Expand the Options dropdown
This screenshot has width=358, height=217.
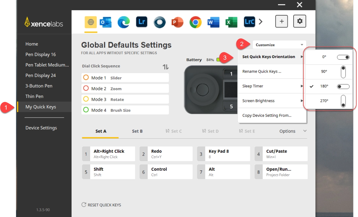click(x=293, y=131)
